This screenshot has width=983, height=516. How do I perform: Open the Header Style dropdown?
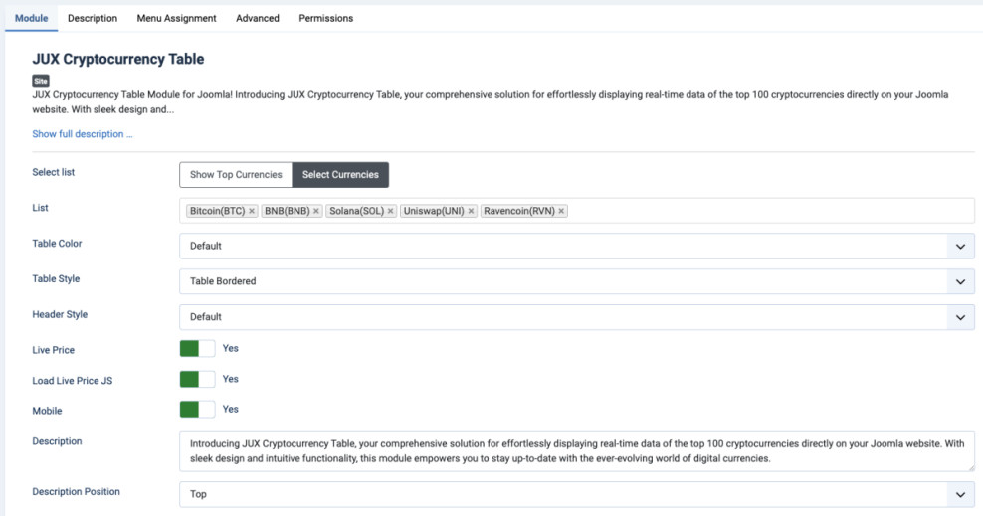pos(577,317)
